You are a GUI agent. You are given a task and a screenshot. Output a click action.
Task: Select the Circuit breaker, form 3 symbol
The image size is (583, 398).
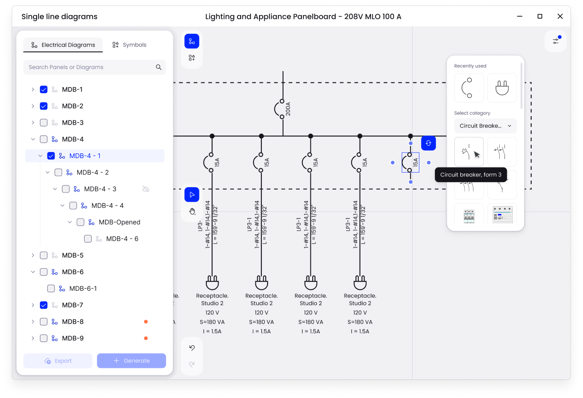(469, 151)
